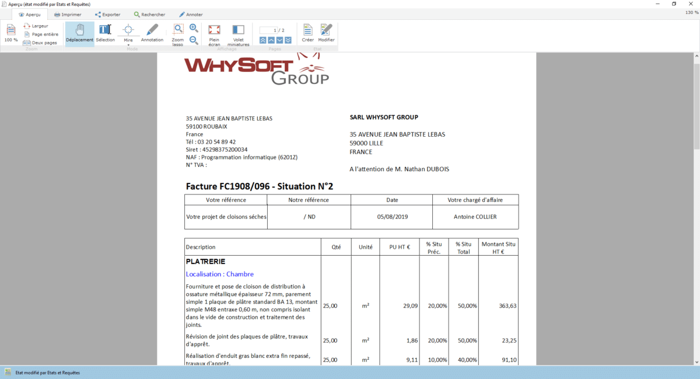Click the 40,00% total situation value
The height and width of the screenshot is (379, 700).
point(467,360)
